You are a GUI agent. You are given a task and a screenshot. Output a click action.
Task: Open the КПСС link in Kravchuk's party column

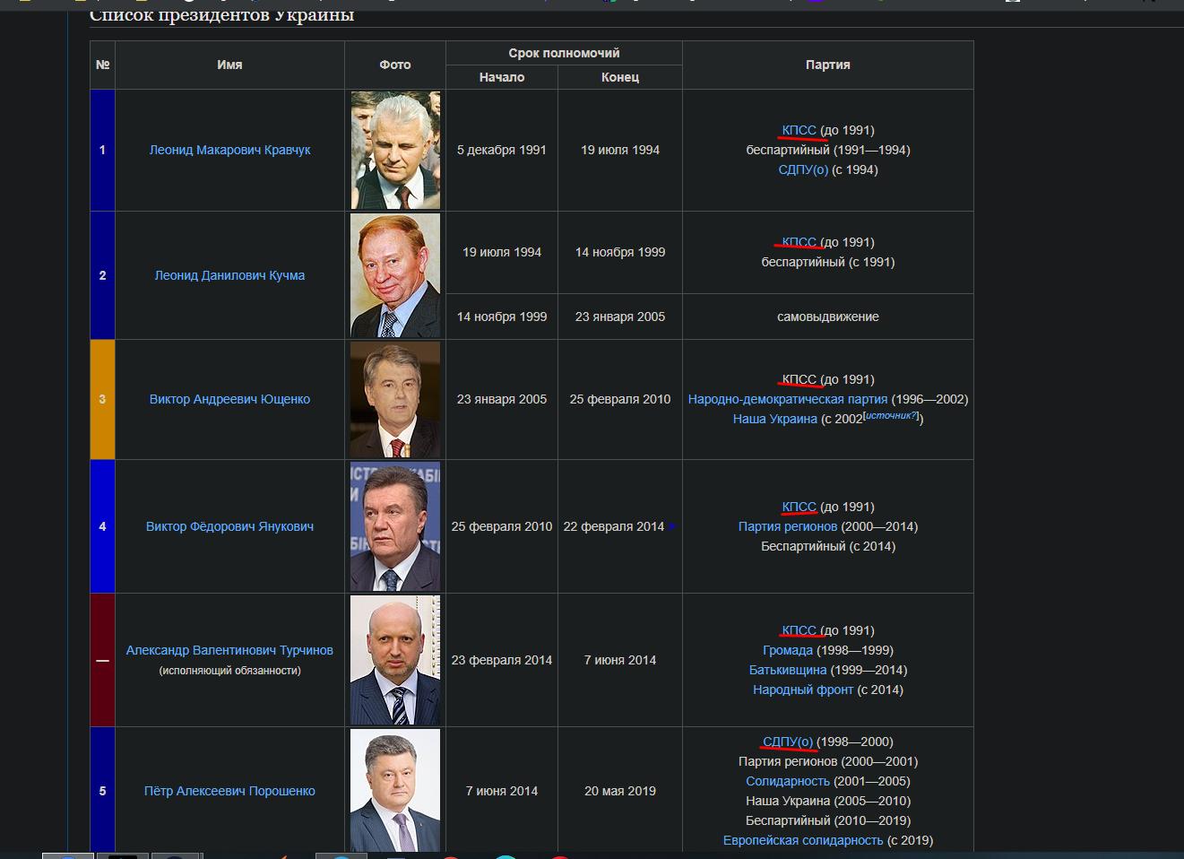[800, 129]
